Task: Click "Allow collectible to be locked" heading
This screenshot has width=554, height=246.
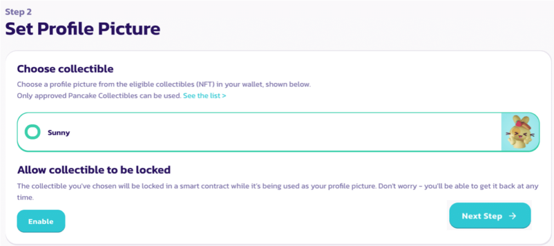Action: coord(94,170)
